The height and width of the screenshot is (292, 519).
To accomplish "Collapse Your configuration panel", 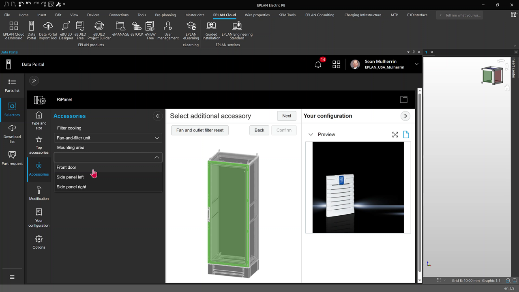I will click(405, 116).
